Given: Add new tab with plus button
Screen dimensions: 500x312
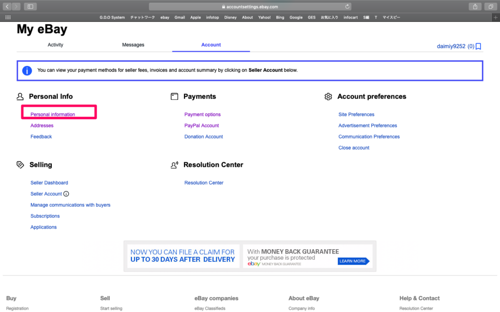Looking at the screenshot, I should [496, 17].
